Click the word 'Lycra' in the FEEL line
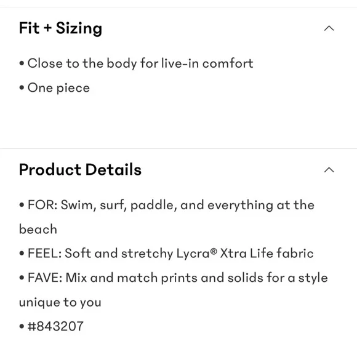This screenshot has height=357, width=357. (193, 254)
